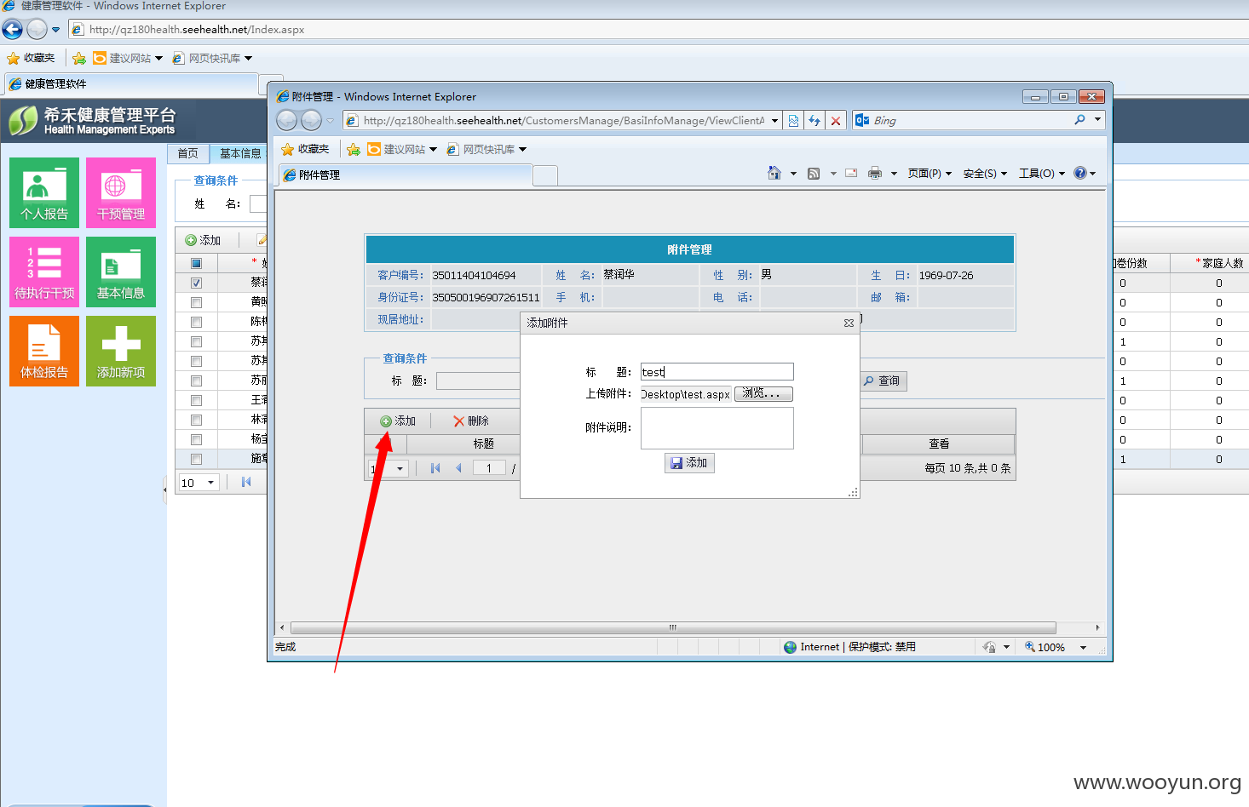Open main window page-size dropdown showing 10
The width and height of the screenshot is (1249, 807).
(x=210, y=483)
